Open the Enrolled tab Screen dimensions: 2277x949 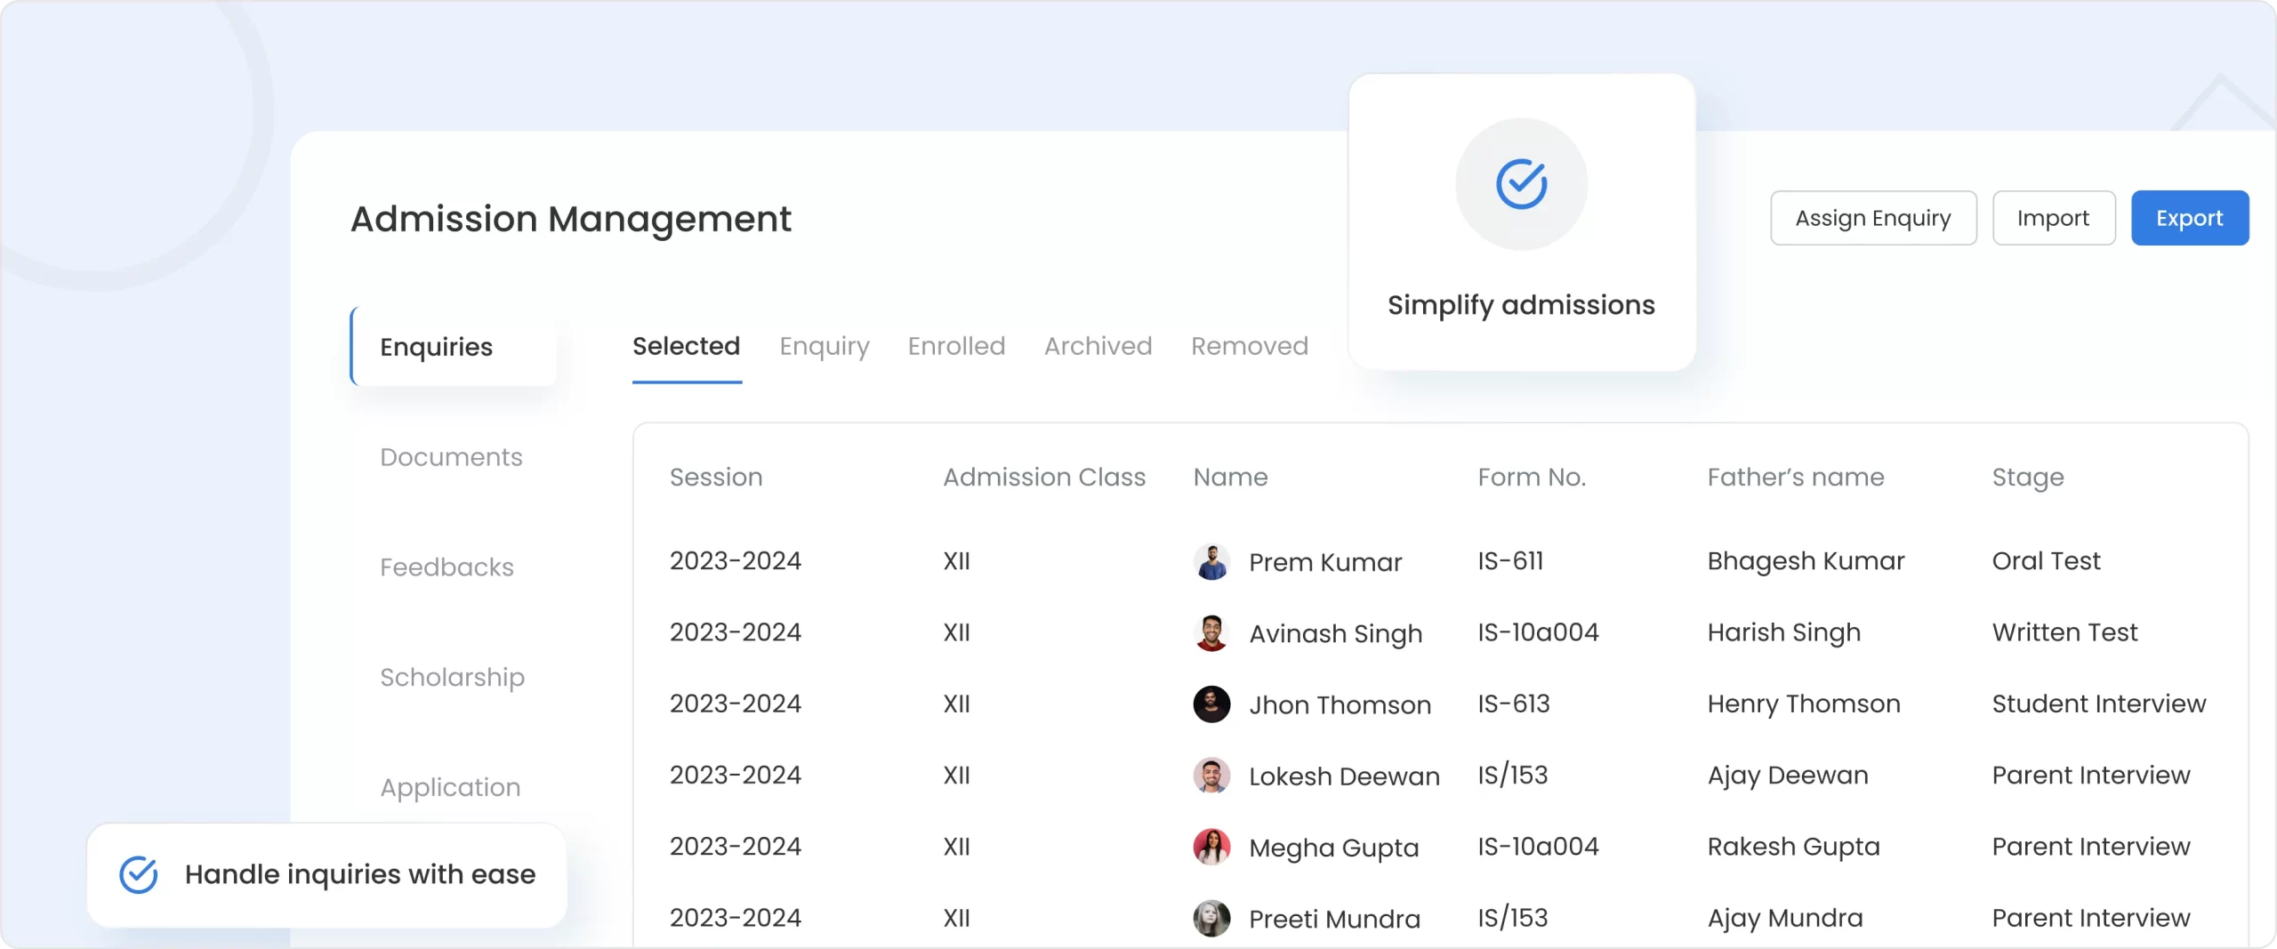point(955,347)
